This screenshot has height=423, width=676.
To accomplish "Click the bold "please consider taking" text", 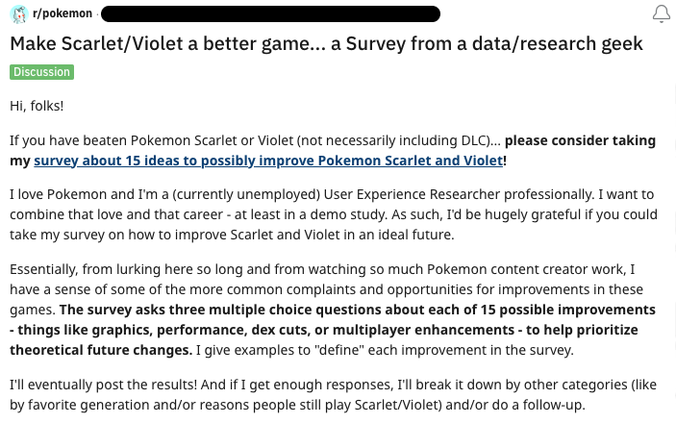I will [580, 140].
